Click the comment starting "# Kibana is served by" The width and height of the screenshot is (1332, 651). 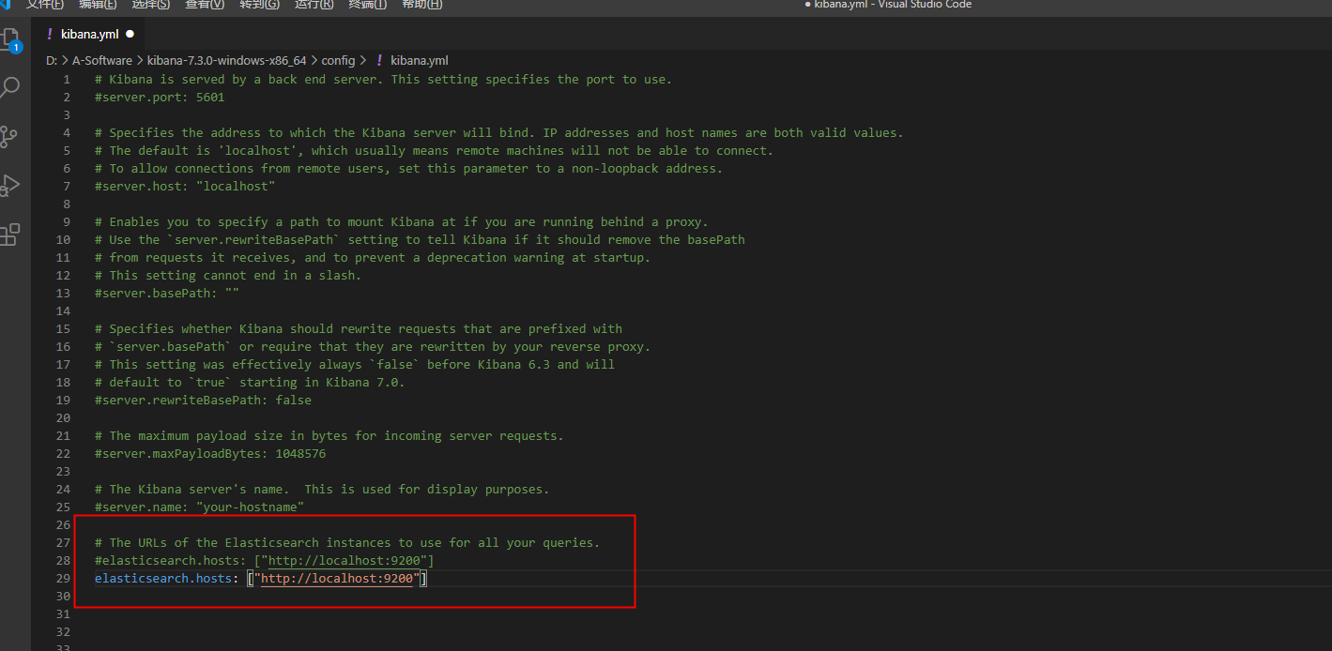(384, 80)
